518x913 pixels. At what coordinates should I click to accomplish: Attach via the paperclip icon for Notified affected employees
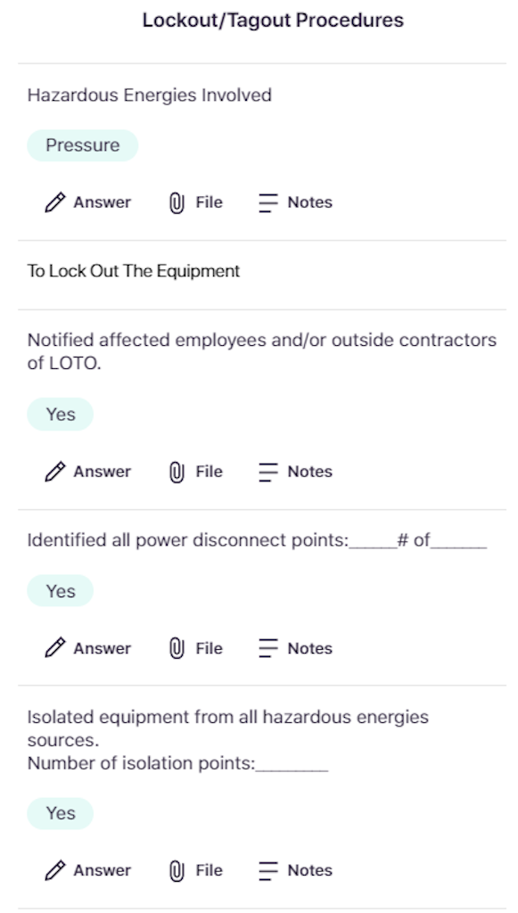click(177, 472)
